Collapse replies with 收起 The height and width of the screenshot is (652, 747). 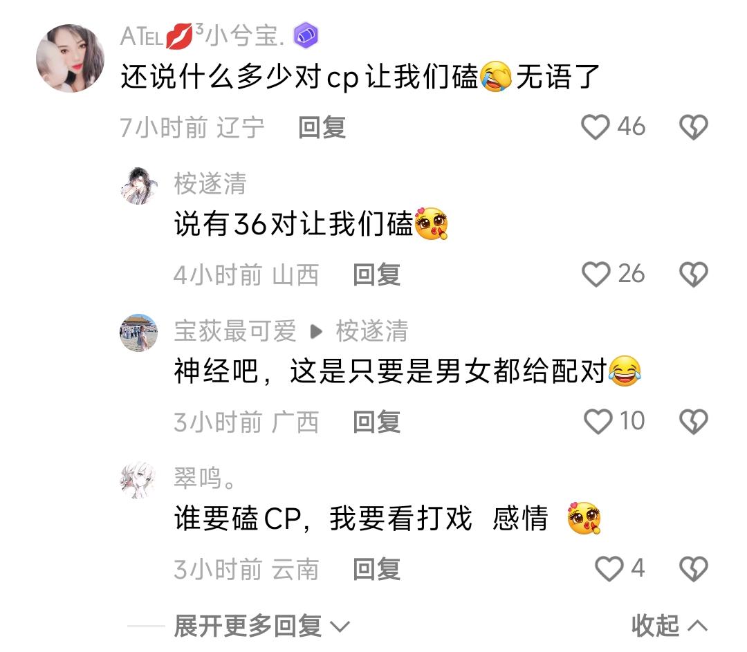point(669,626)
